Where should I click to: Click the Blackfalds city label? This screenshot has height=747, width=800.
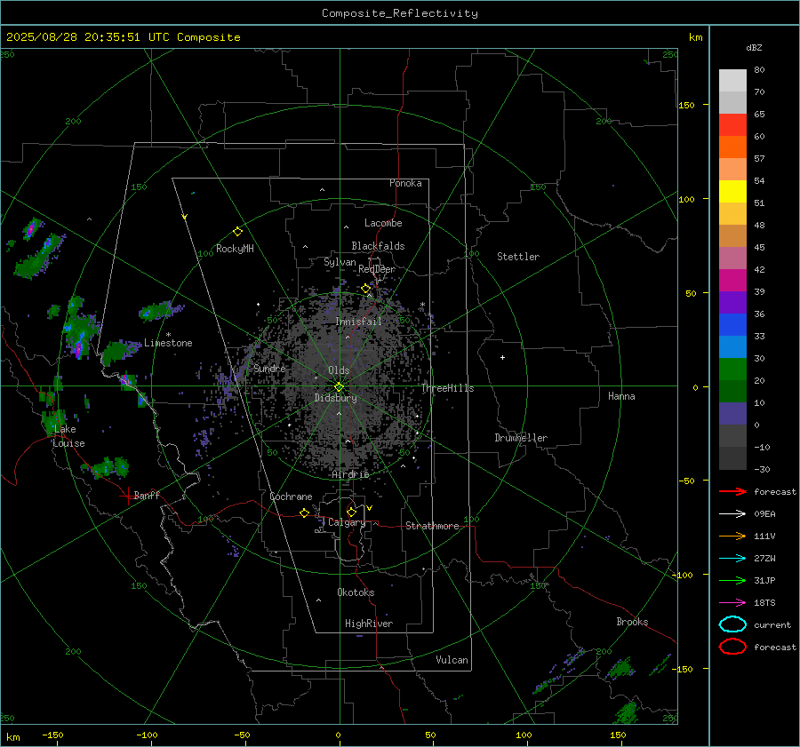tap(378, 246)
